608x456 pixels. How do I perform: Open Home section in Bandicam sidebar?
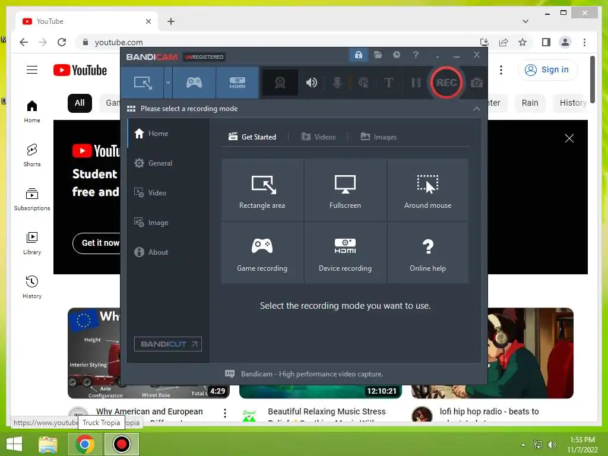click(x=167, y=134)
